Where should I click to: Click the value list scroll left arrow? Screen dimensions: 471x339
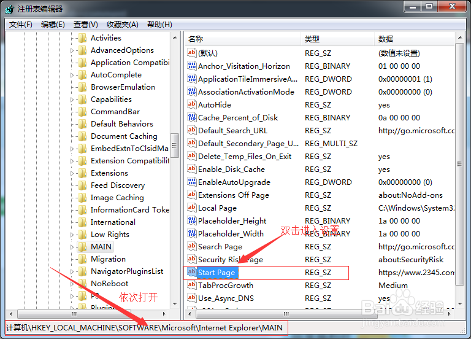point(190,314)
